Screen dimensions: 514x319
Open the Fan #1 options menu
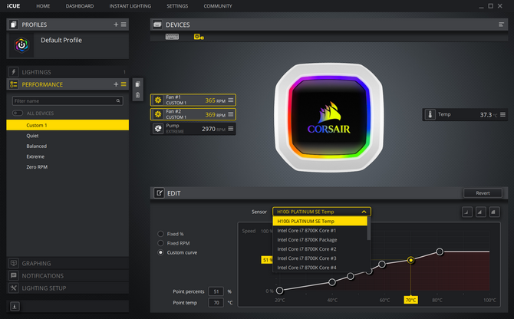coord(231,100)
